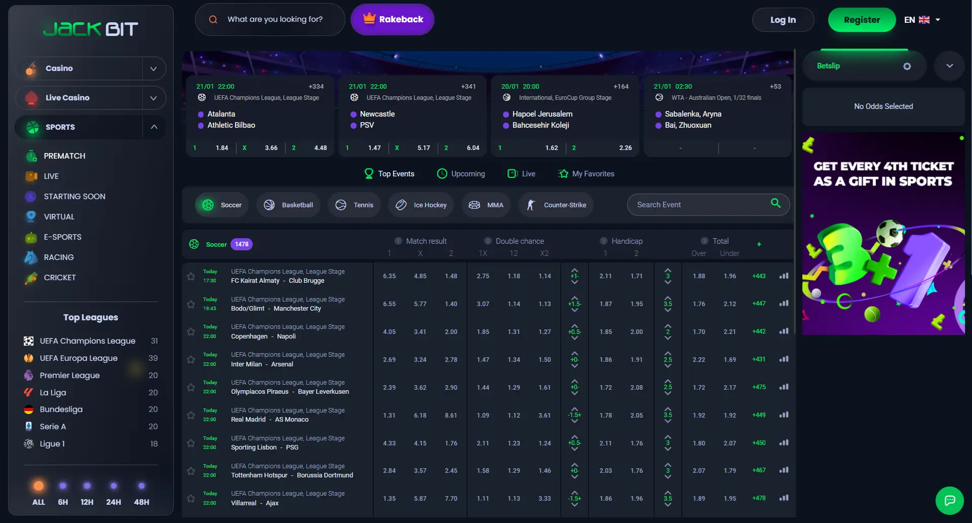The width and height of the screenshot is (972, 523).
Task: Open the E-Sports section
Action: (62, 237)
